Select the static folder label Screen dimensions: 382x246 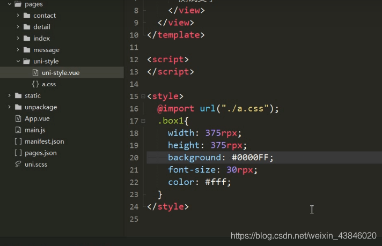[x=33, y=95]
